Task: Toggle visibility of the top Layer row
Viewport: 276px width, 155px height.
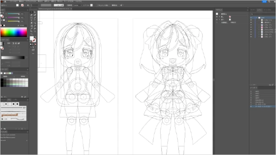Action: pyautogui.click(x=251, y=18)
